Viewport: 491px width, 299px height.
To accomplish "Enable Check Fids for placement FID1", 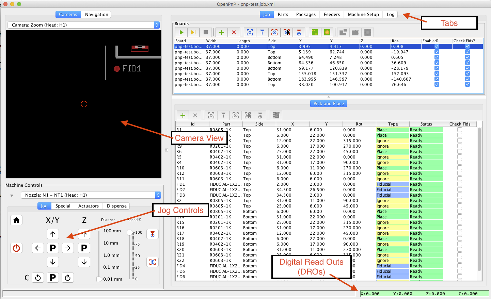I will click(x=460, y=184).
